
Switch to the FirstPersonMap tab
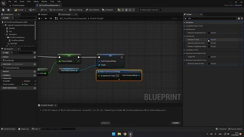[x=17, y=5]
